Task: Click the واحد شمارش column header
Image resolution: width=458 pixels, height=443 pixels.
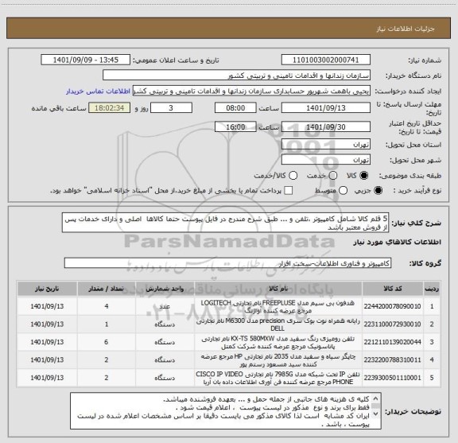Action: click(165, 289)
